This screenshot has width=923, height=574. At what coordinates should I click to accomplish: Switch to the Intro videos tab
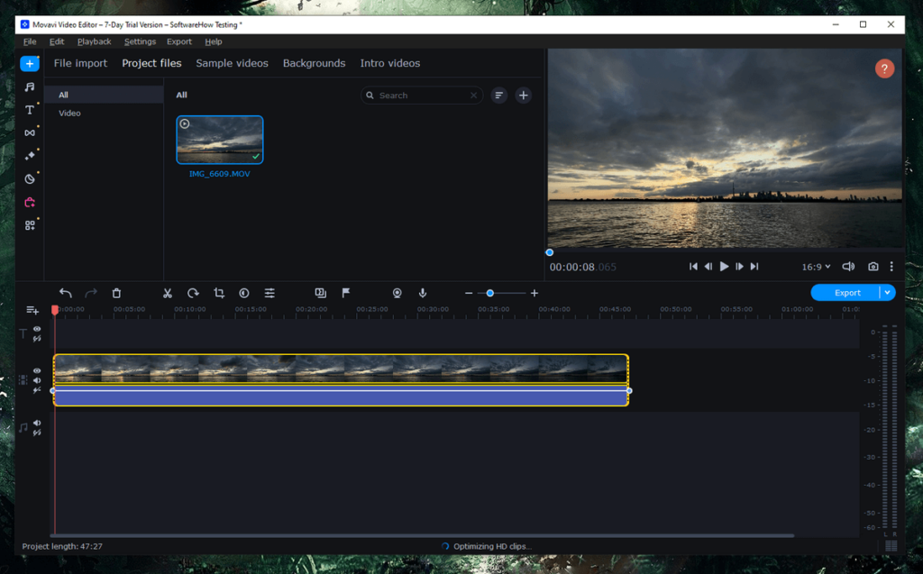pyautogui.click(x=390, y=63)
